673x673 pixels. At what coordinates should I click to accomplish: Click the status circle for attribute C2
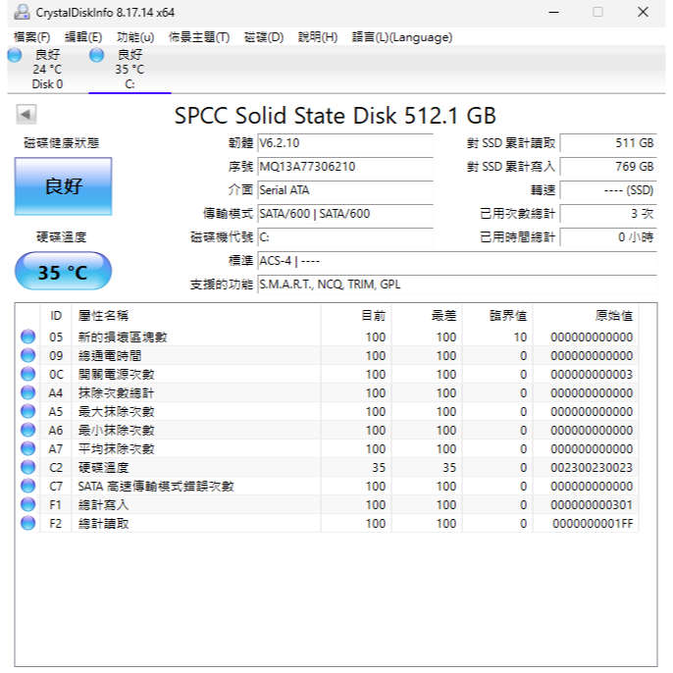27,467
